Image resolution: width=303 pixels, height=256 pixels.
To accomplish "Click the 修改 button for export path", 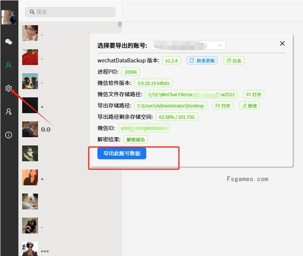I will pyautogui.click(x=250, y=106).
